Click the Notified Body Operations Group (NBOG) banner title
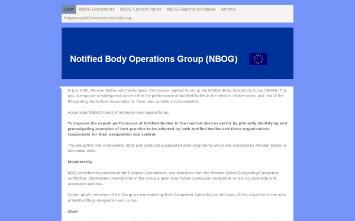 coord(154,59)
